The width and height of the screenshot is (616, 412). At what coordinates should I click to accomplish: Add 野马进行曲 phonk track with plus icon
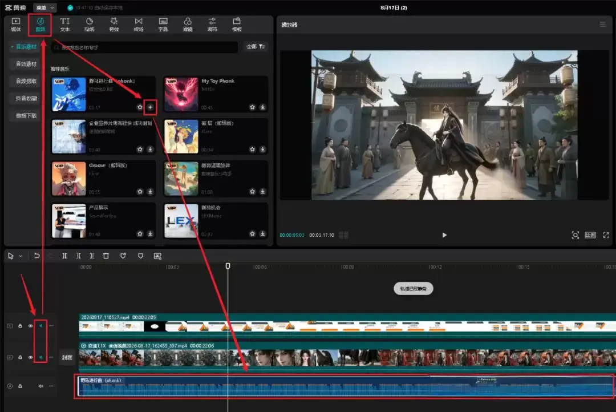pos(150,107)
